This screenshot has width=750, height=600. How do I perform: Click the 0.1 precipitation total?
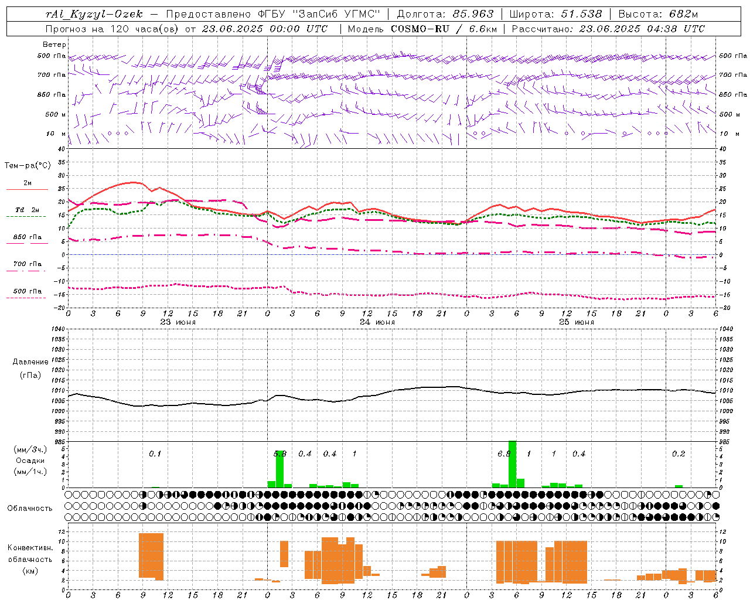coord(155,454)
